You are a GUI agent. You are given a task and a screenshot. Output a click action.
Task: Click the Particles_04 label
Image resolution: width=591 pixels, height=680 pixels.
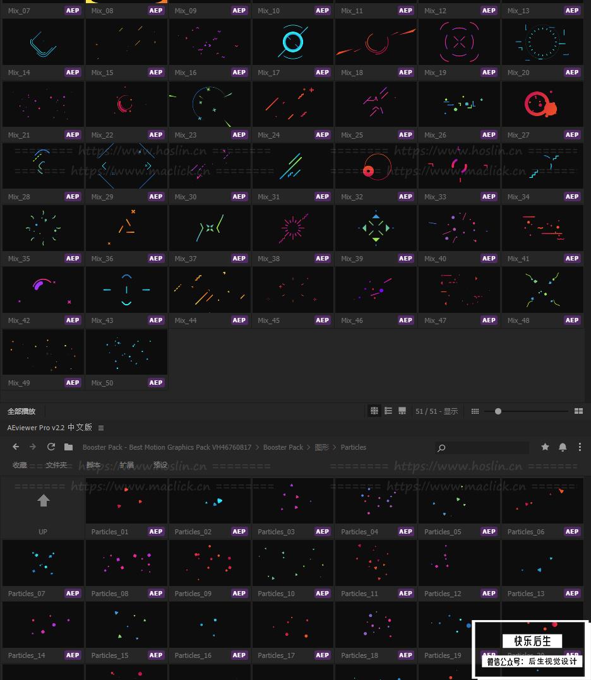359,532
